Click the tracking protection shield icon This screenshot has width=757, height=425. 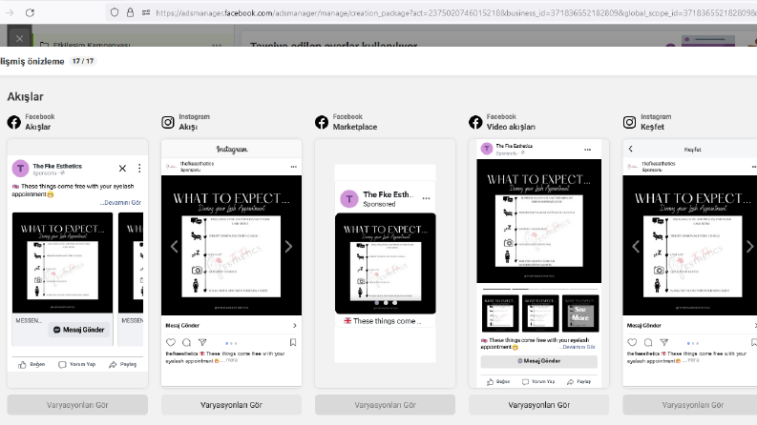click(x=115, y=12)
